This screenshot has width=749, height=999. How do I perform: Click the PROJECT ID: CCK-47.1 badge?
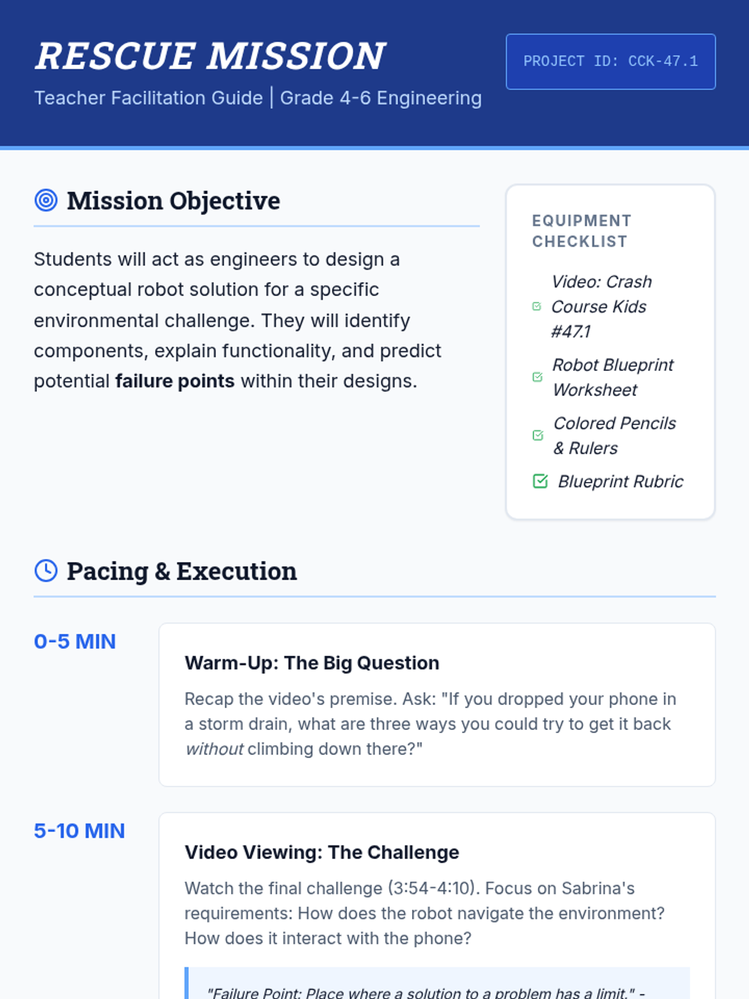[610, 61]
